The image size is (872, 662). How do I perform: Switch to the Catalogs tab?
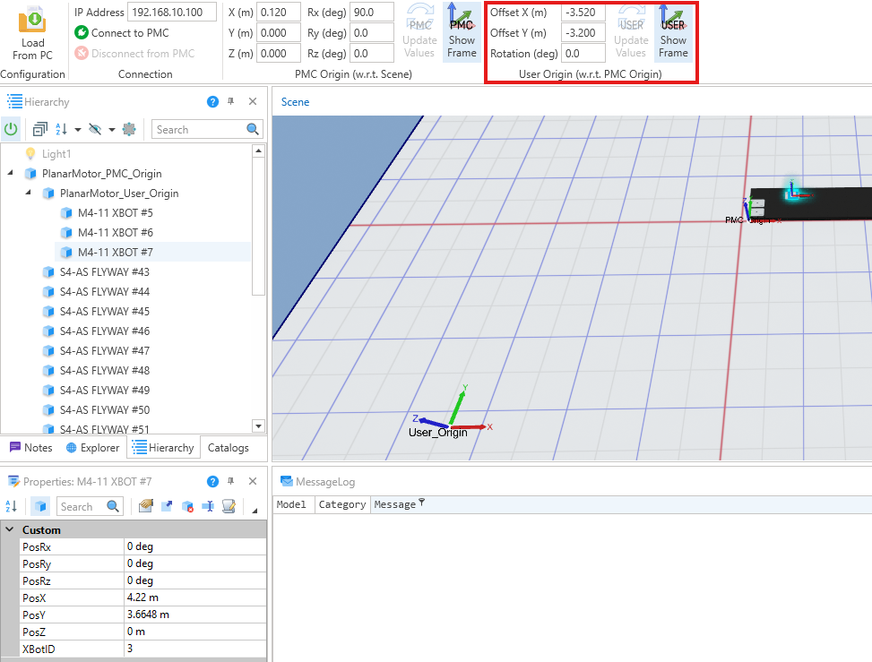pos(229,447)
